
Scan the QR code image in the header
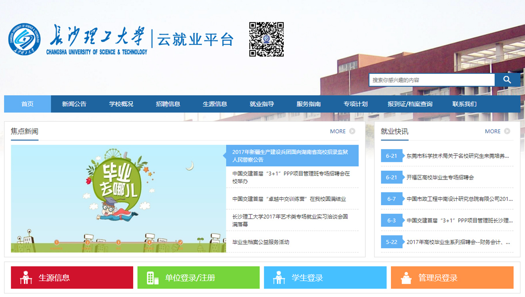click(x=267, y=39)
